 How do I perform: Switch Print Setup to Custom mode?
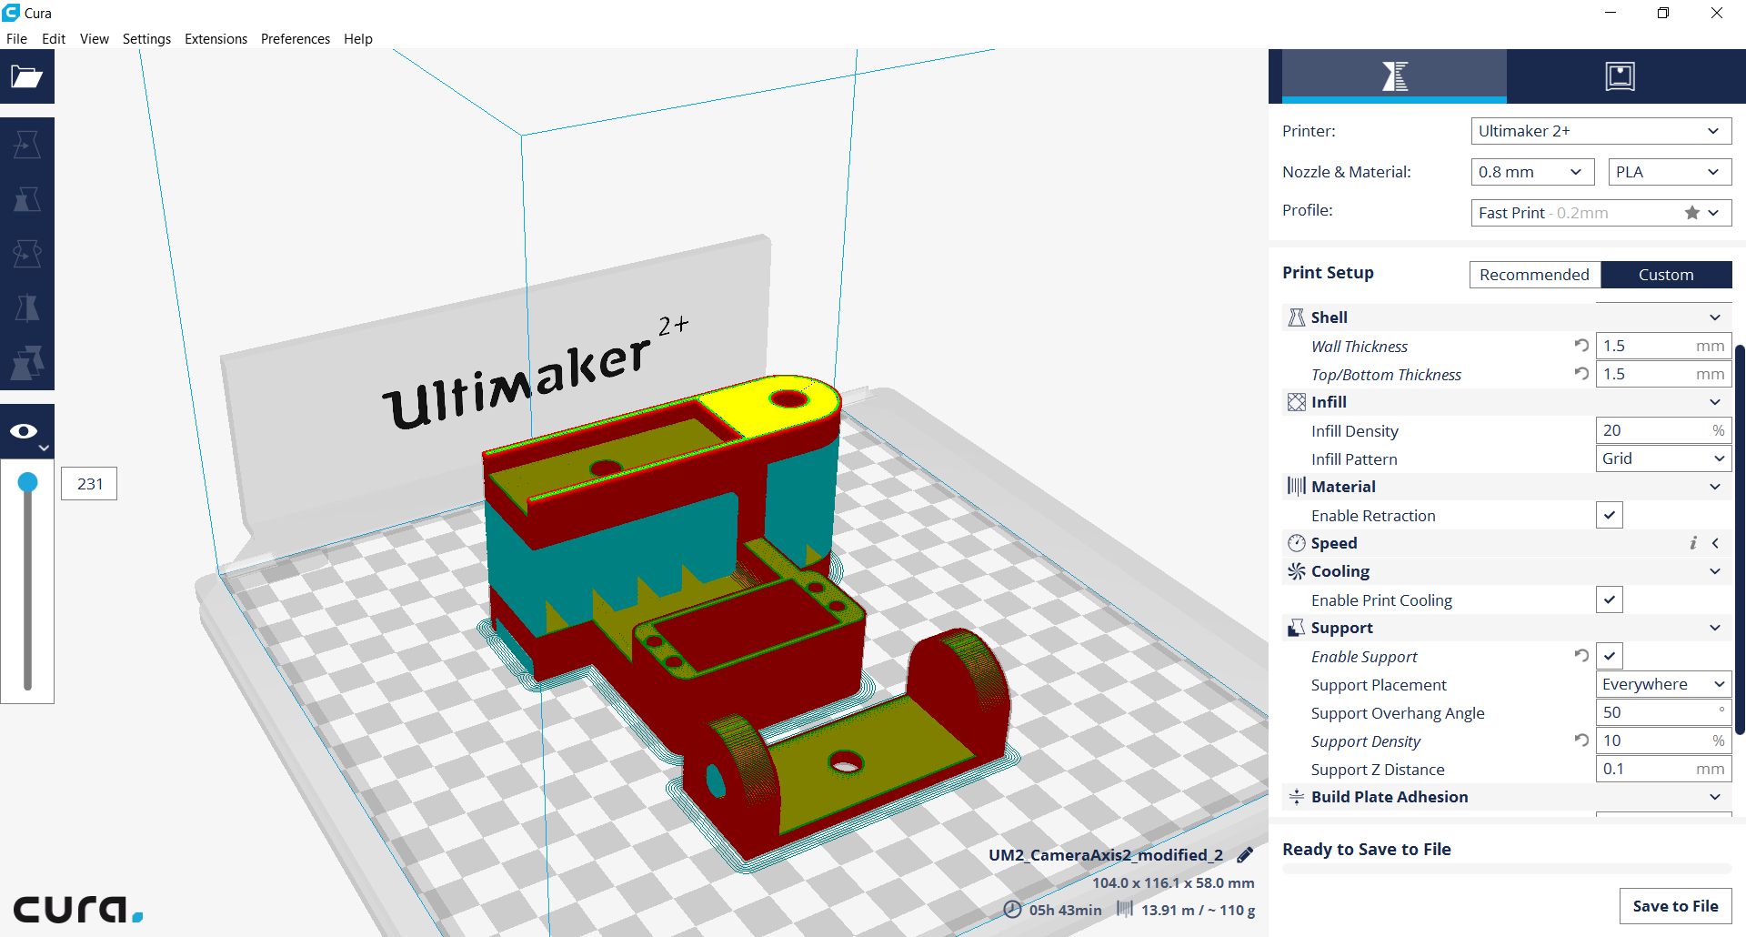1666,275
